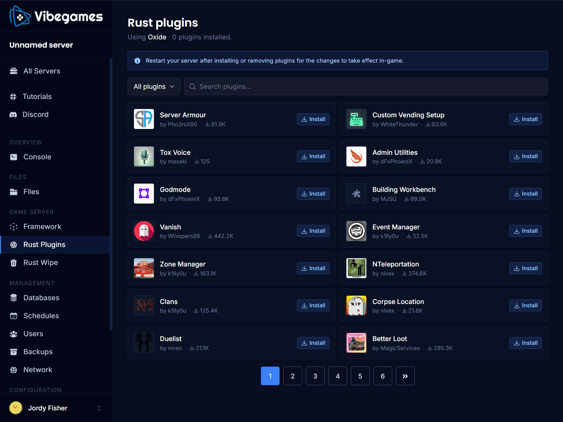Install the Admin Utilities plugin
The image size is (563, 422).
(x=525, y=156)
